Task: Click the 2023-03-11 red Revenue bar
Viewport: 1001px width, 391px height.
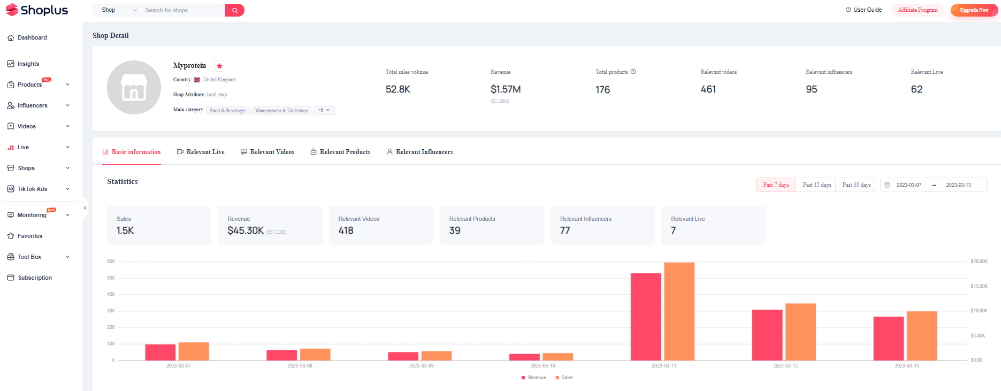Action: 646,317
